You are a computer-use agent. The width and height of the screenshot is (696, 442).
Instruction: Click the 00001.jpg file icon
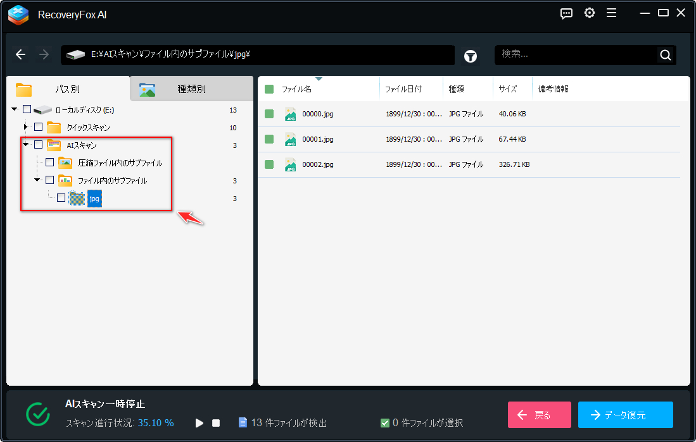[290, 139]
